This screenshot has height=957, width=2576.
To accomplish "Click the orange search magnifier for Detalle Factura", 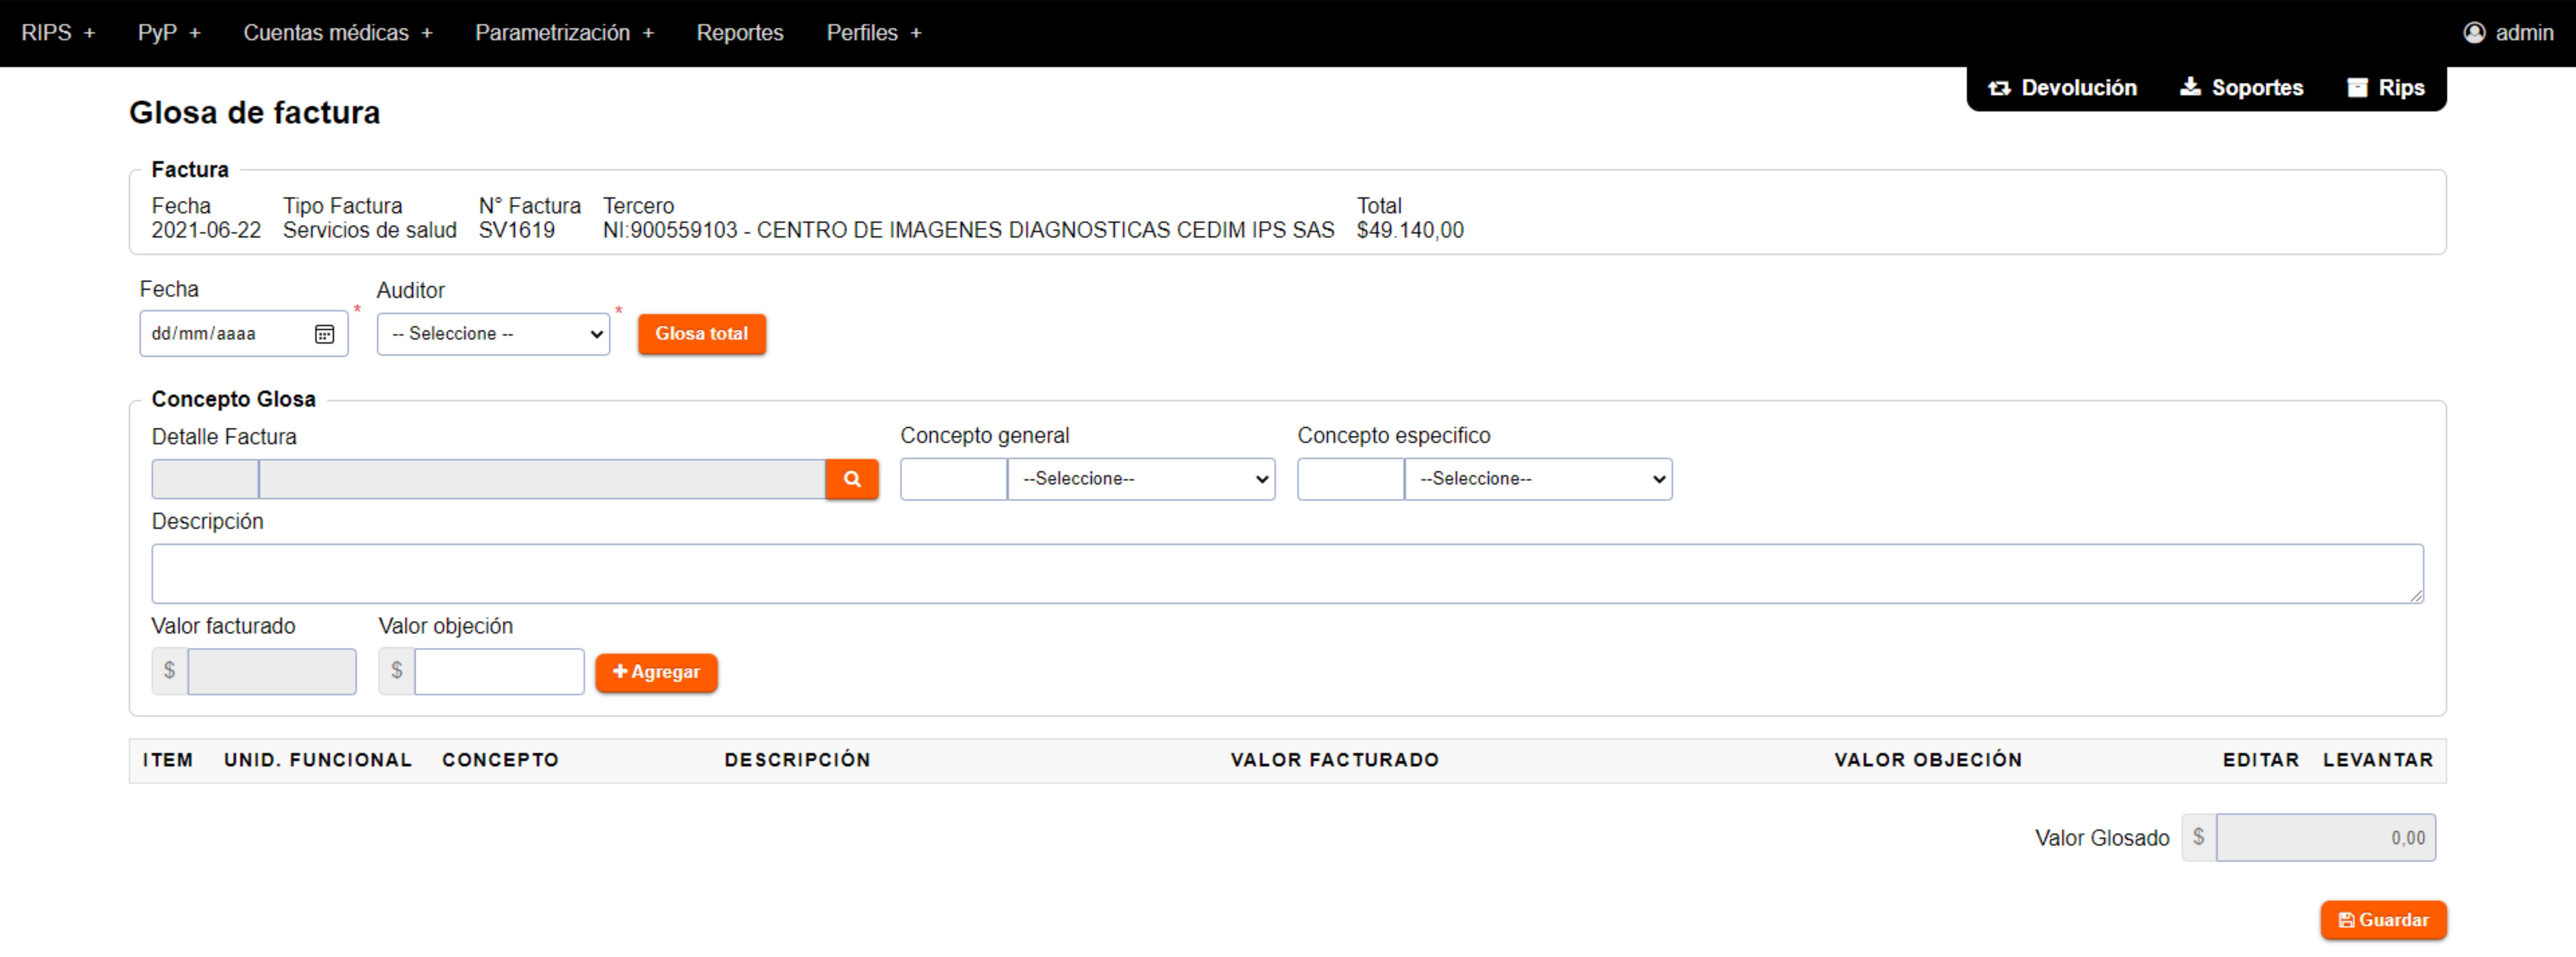I will coord(852,479).
